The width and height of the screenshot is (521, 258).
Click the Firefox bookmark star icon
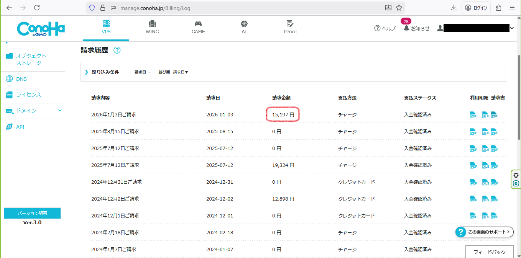[399, 8]
